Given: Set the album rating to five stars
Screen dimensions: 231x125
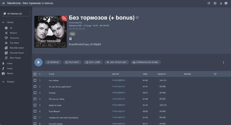Looking at the screenshot, I should point(83,29).
